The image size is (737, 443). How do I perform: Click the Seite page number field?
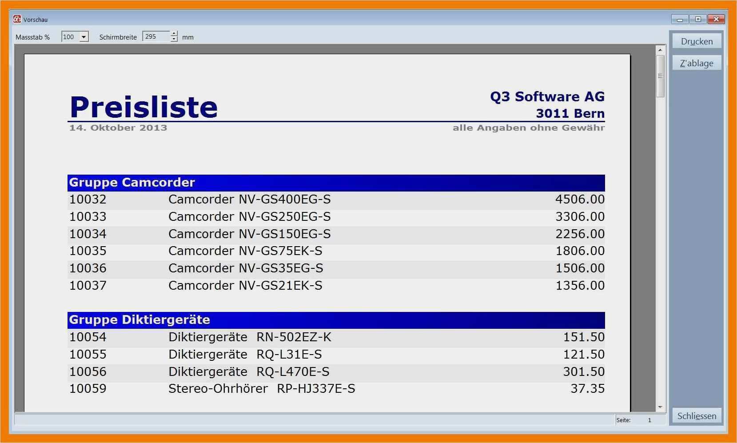tap(649, 420)
